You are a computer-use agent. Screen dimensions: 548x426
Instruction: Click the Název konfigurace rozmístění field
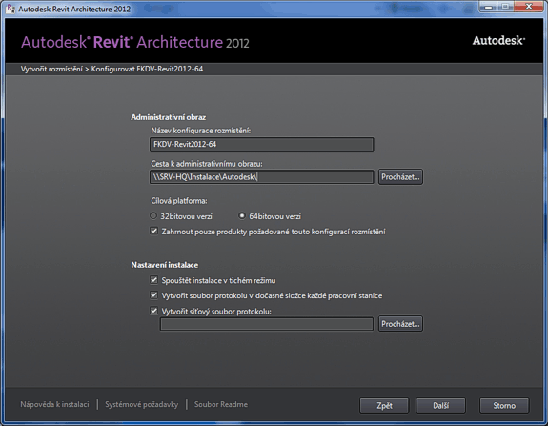coord(262,144)
